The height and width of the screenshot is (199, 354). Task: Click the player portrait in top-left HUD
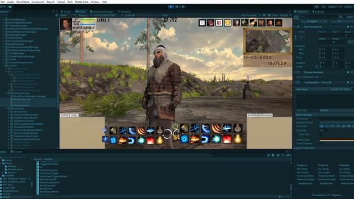pos(66,24)
